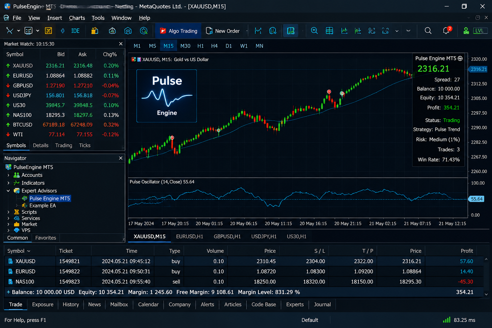Click the Pulse Engine logo on chart

[167, 96]
